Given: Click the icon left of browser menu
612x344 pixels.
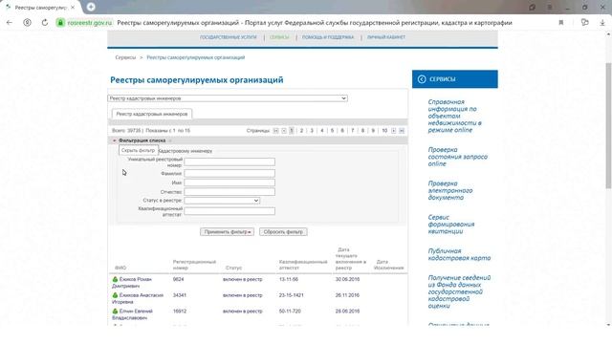Looking at the screenshot, I should [x=533, y=8].
